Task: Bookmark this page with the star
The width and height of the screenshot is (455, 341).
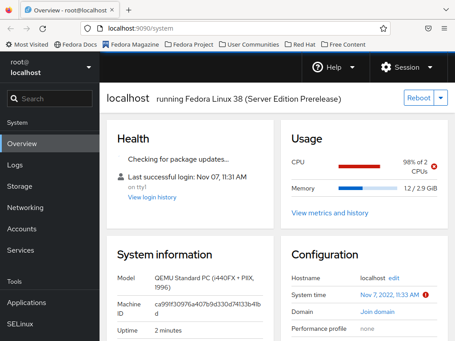Action: click(383, 28)
